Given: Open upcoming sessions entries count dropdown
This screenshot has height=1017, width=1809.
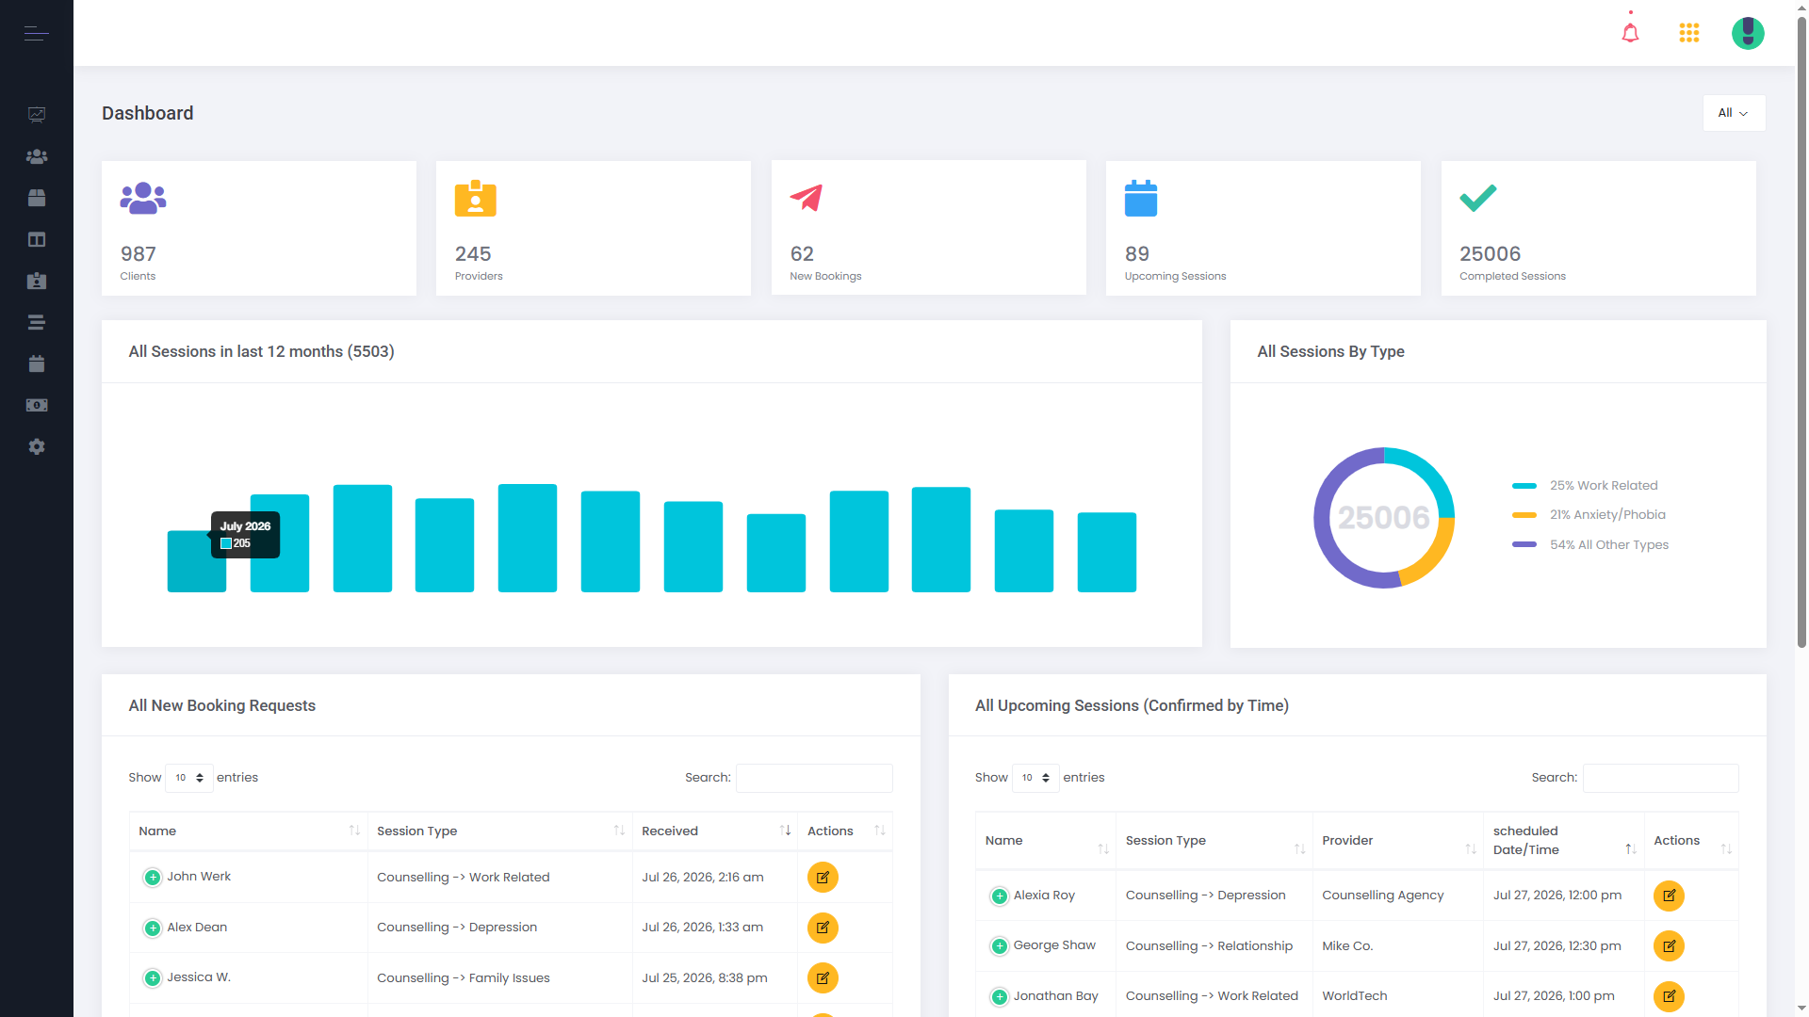Looking at the screenshot, I should pyautogui.click(x=1035, y=778).
